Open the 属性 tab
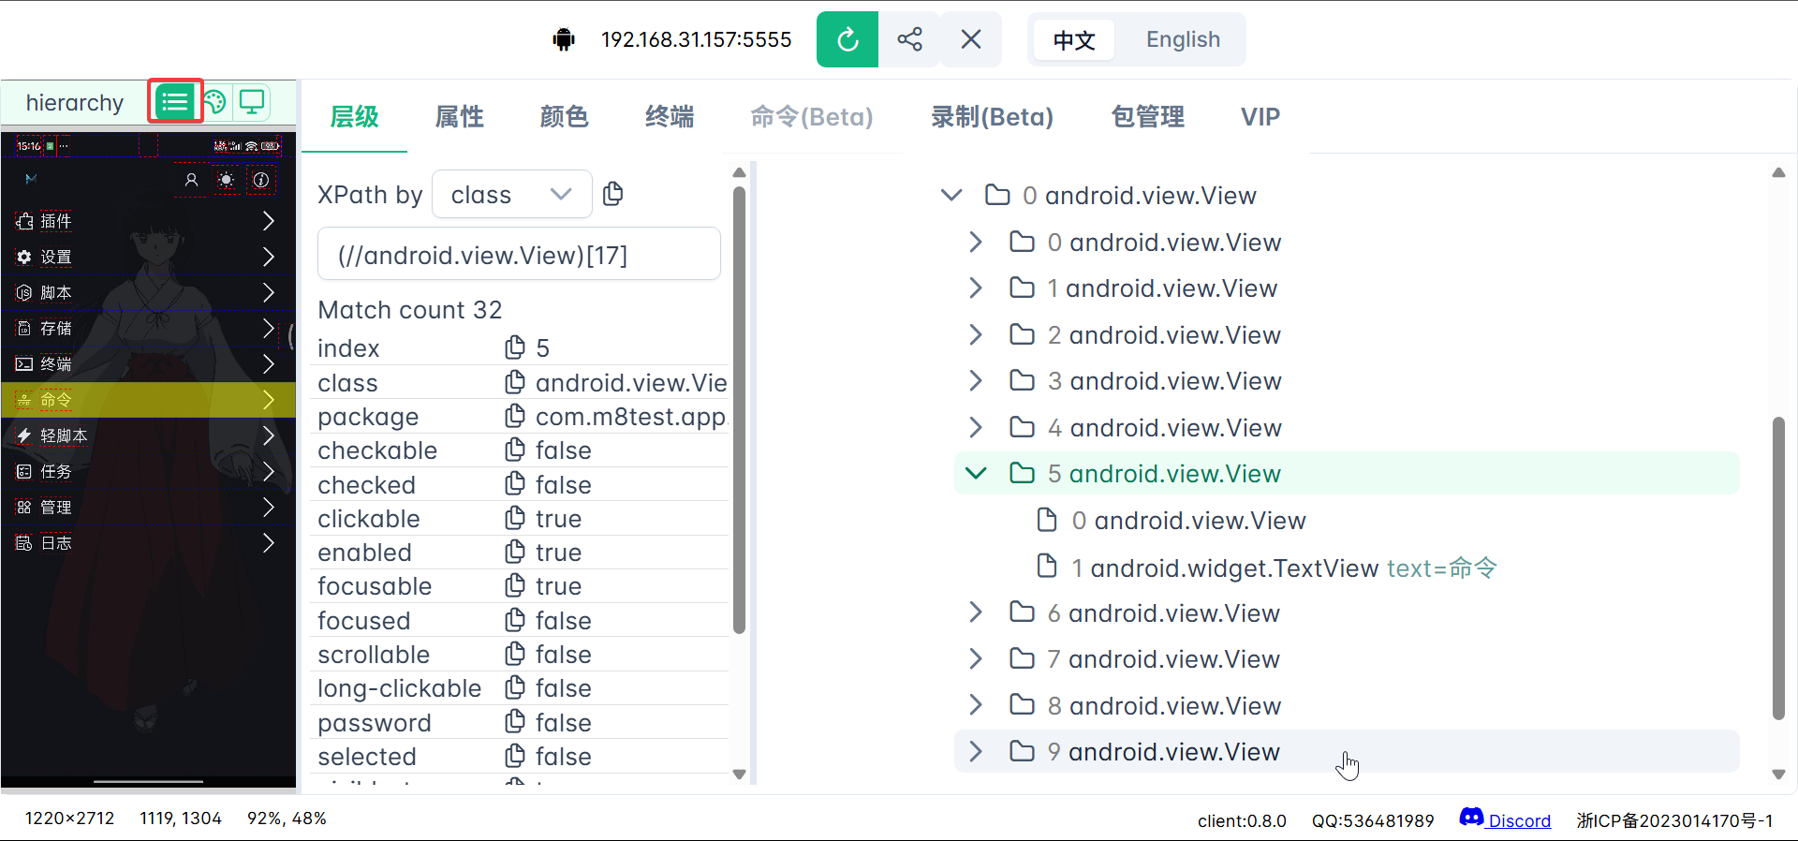The height and width of the screenshot is (841, 1798). click(x=459, y=117)
